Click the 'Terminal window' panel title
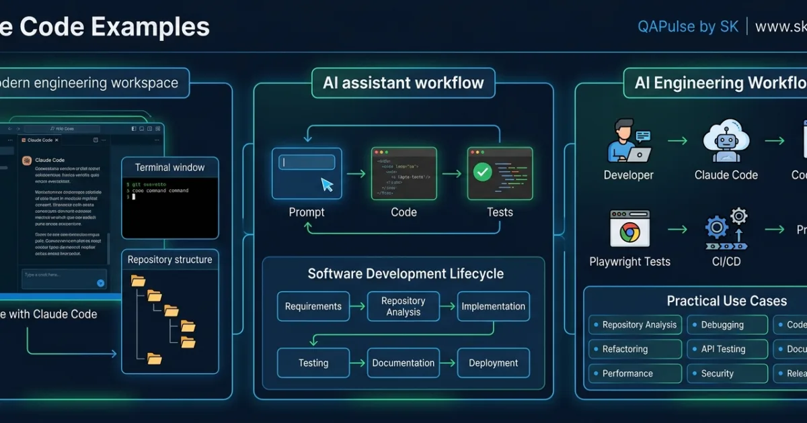Screen dimensions: 807x423 pyautogui.click(x=170, y=167)
